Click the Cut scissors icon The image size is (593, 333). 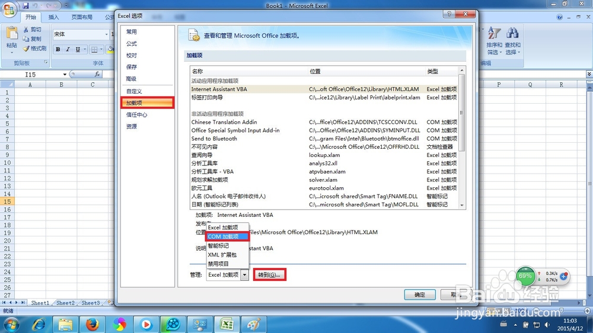click(x=25, y=30)
